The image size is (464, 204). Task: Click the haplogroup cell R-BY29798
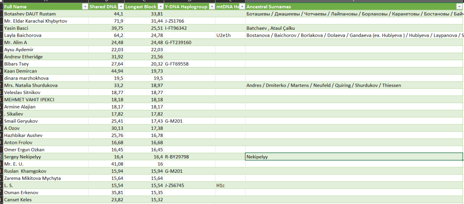coord(189,157)
